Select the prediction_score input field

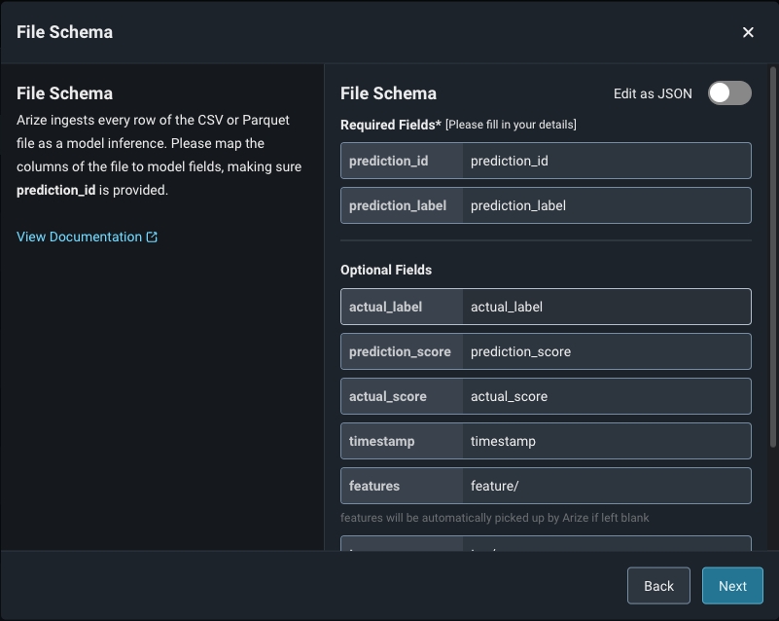tap(606, 351)
